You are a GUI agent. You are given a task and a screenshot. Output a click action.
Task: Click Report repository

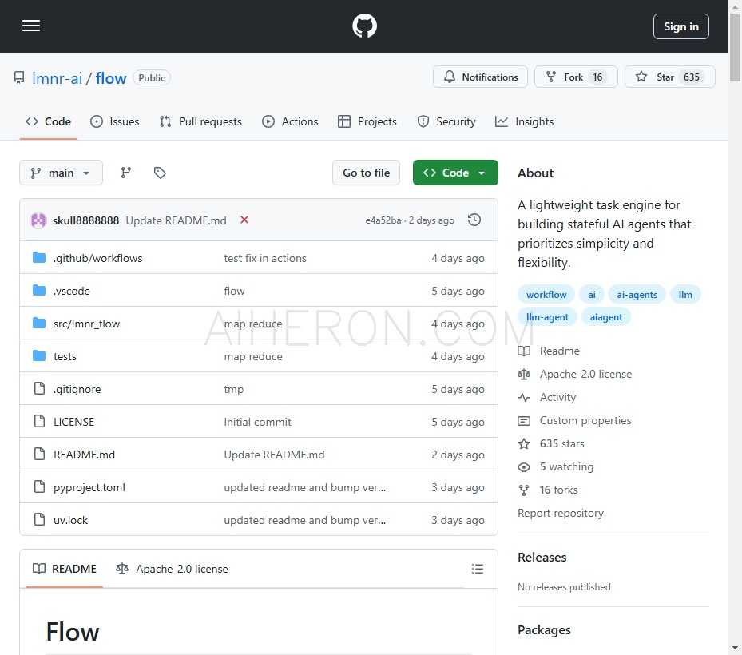[560, 513]
